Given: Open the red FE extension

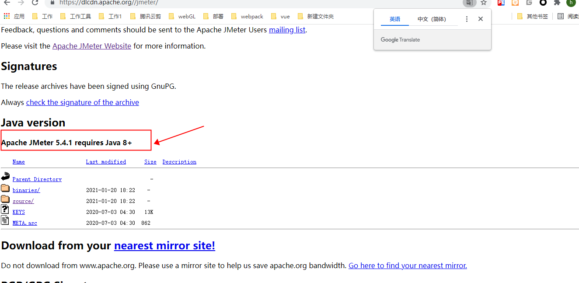Looking at the screenshot, I should coord(501,3).
